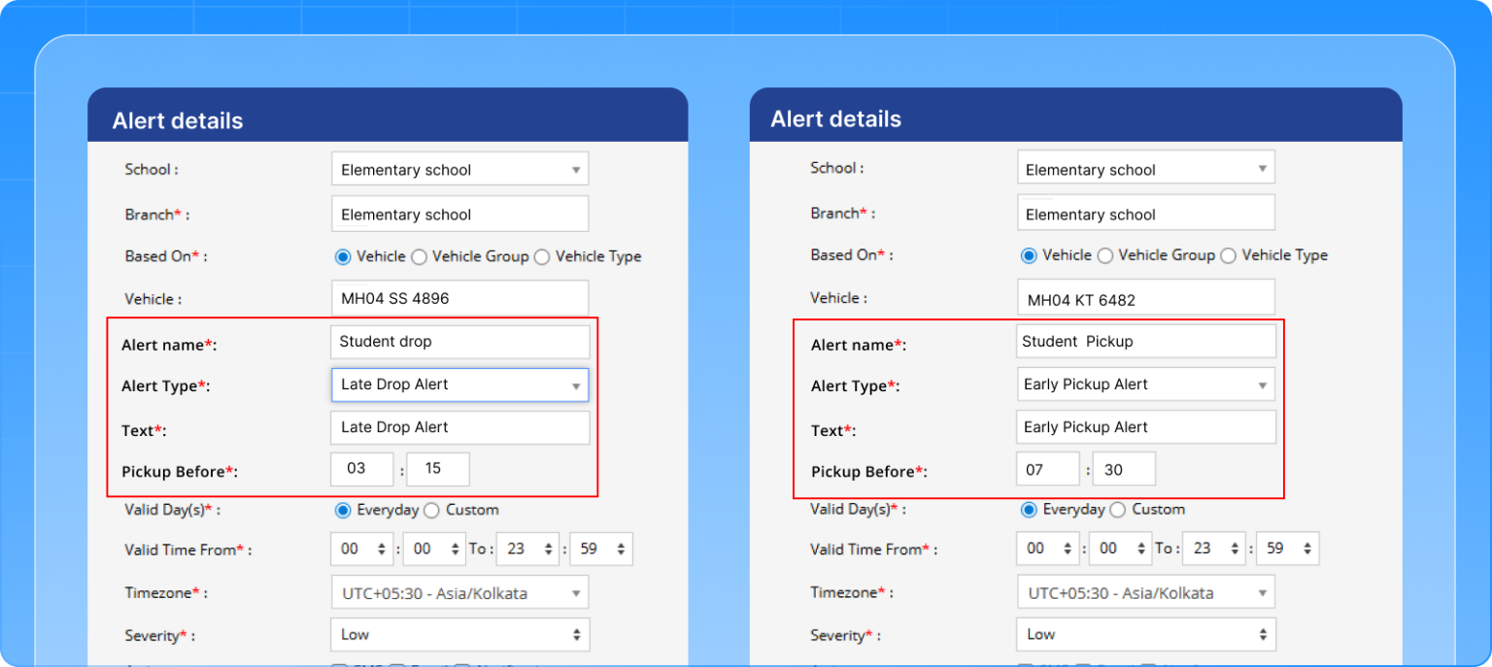The image size is (1492, 667).
Task: Select Vehicle Type radio in the Student Pickup form
Action: tap(1229, 255)
